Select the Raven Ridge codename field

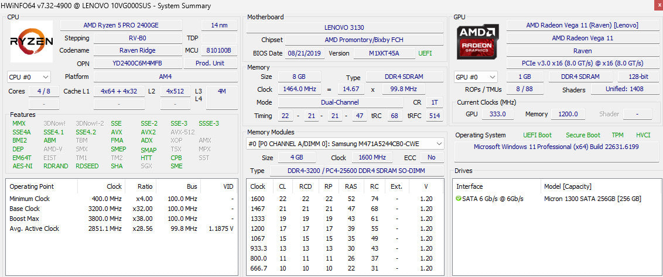click(x=138, y=50)
